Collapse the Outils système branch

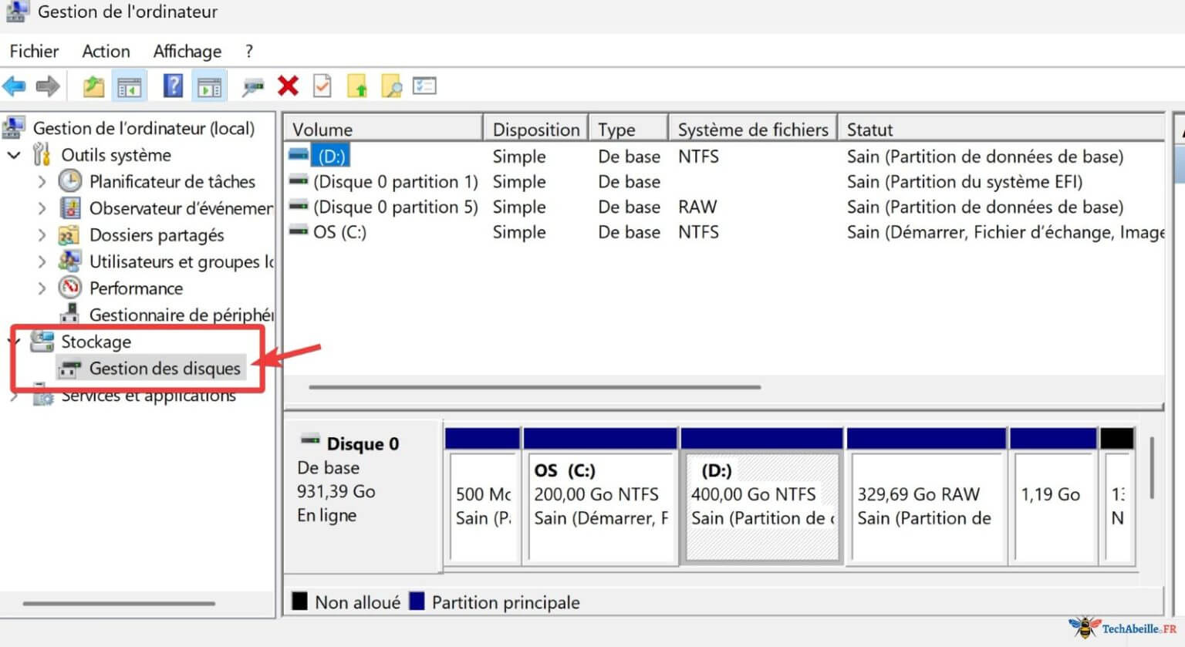pyautogui.click(x=15, y=155)
